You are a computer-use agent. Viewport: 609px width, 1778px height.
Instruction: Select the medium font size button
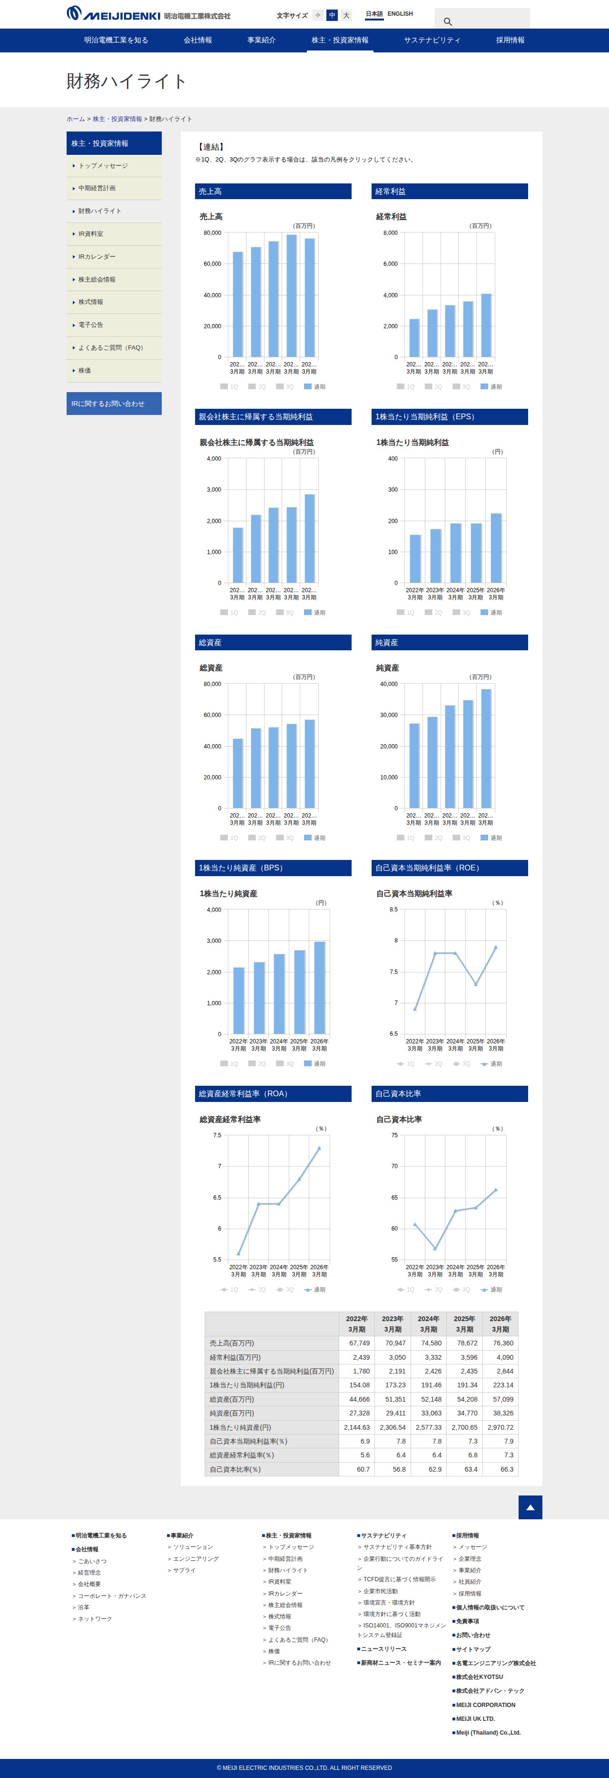(332, 15)
